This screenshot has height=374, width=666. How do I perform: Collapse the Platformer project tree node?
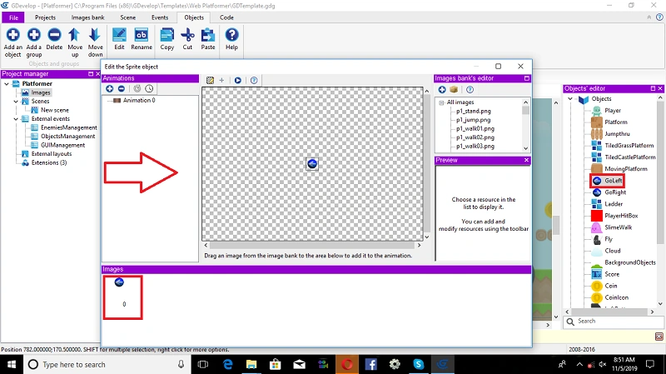click(7, 84)
